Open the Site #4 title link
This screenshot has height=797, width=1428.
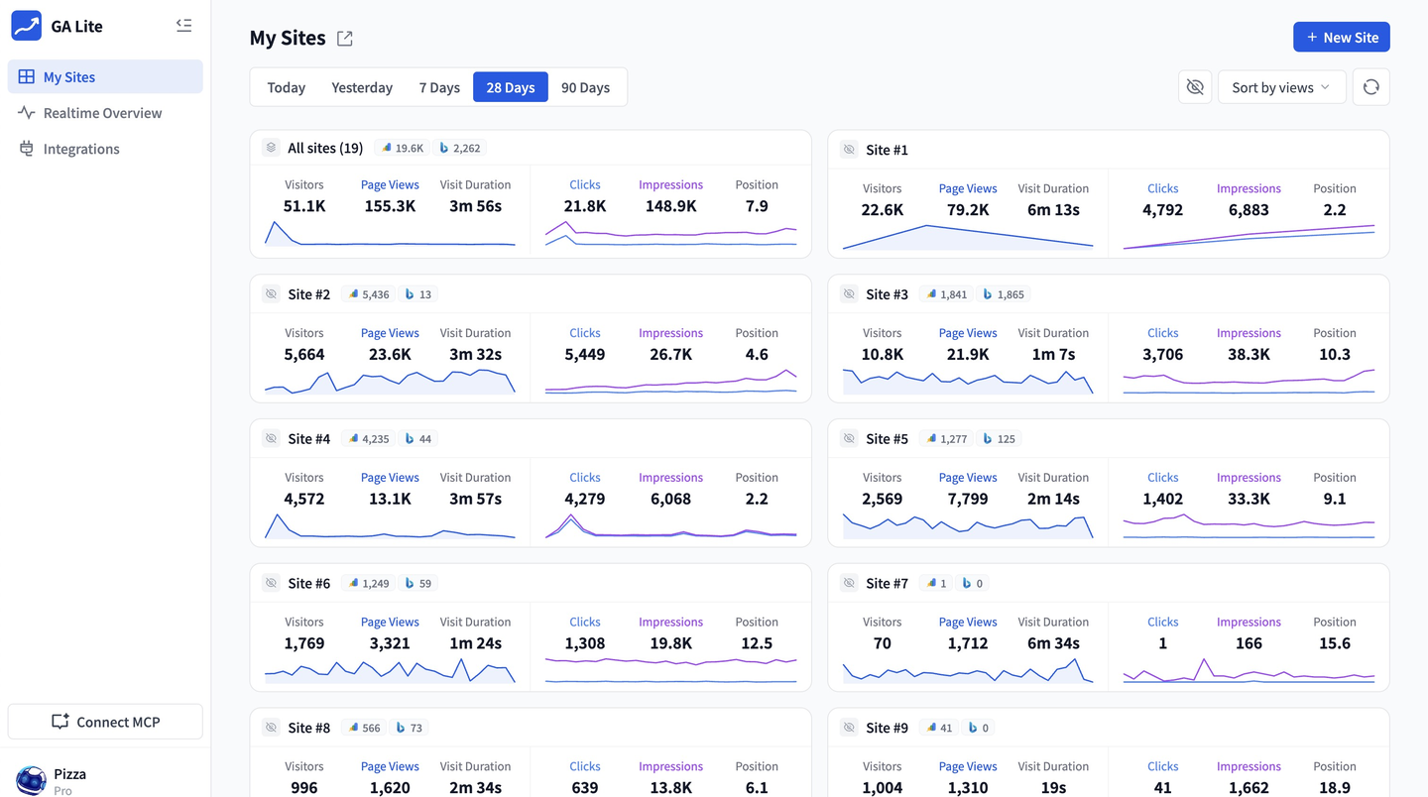(x=308, y=438)
